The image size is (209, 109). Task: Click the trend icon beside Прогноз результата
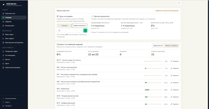point(92,16)
